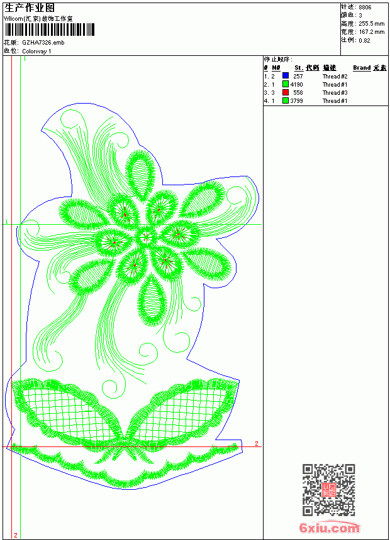Click the green swatch beside stitch count 3799
This screenshot has width=390, height=540.
(x=286, y=100)
